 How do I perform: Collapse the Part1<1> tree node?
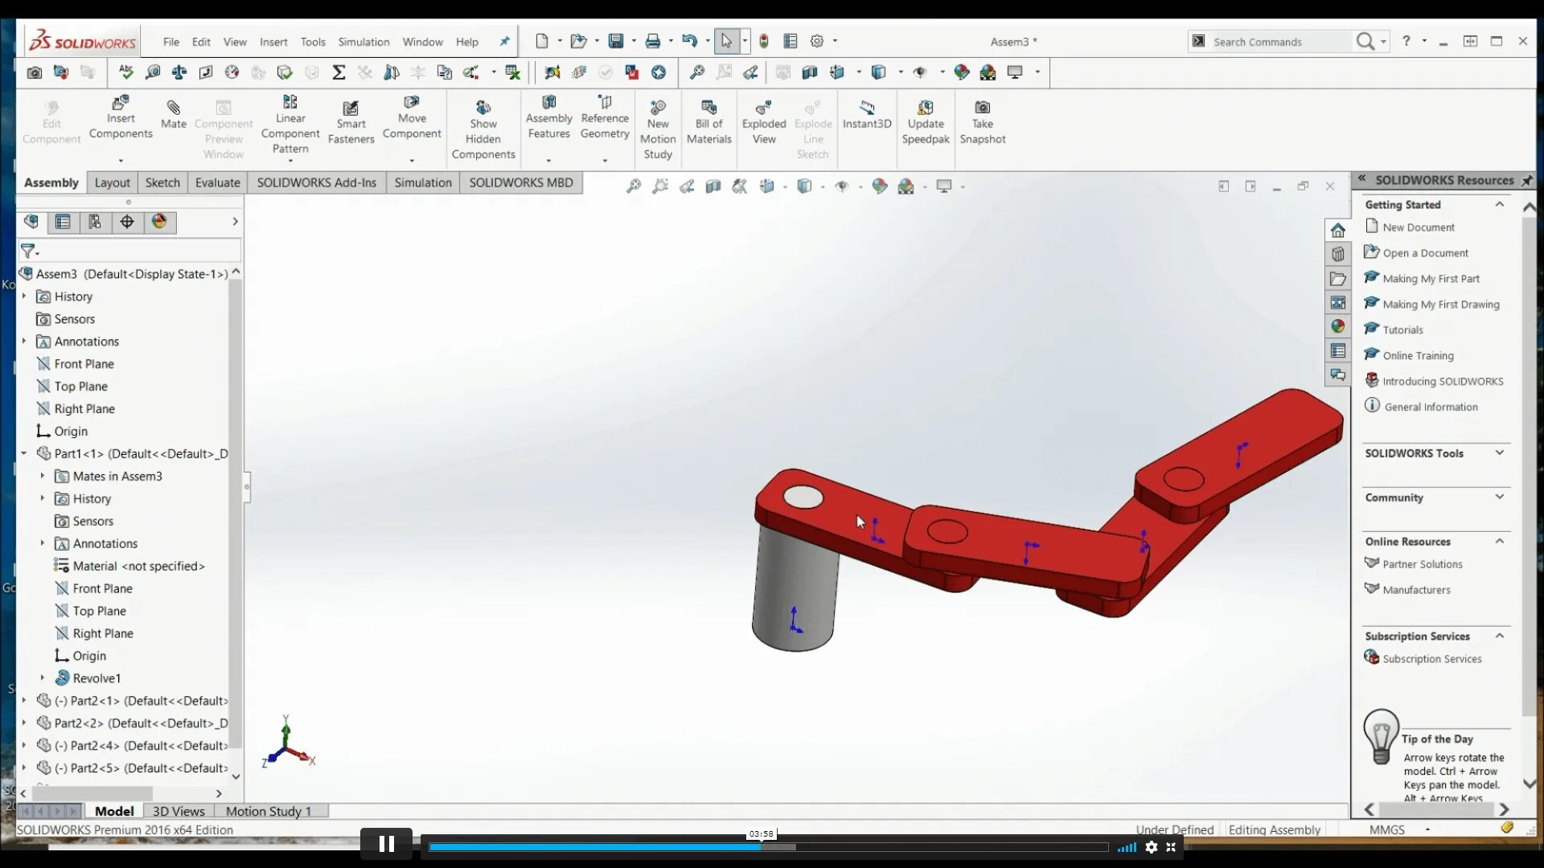24,453
